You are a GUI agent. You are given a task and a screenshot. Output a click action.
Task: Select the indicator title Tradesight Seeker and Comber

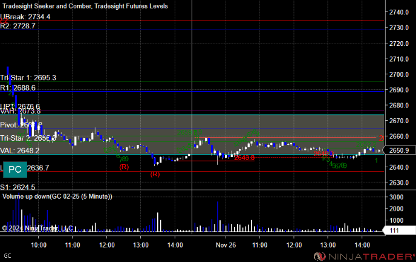coord(47,6)
